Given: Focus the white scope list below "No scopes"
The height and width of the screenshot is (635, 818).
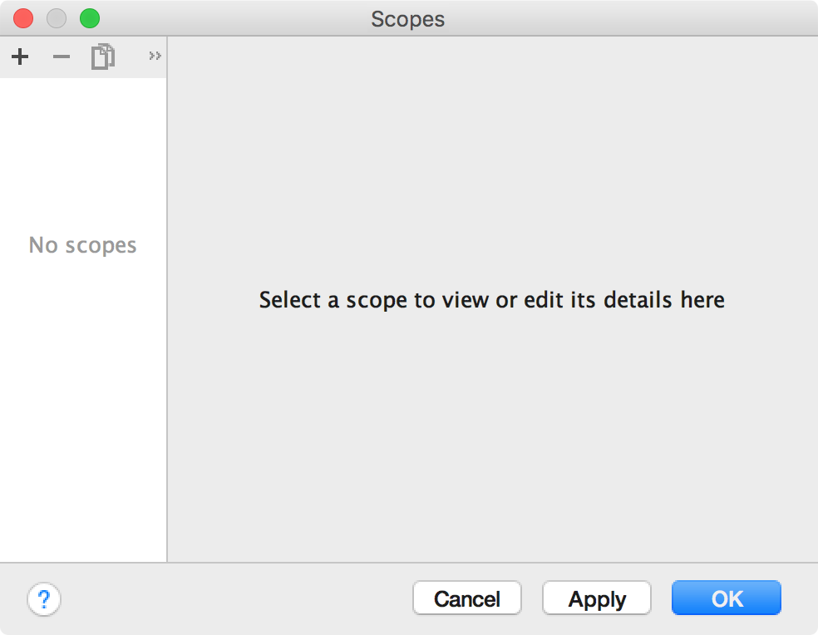Looking at the screenshot, I should pyautogui.click(x=83, y=416).
